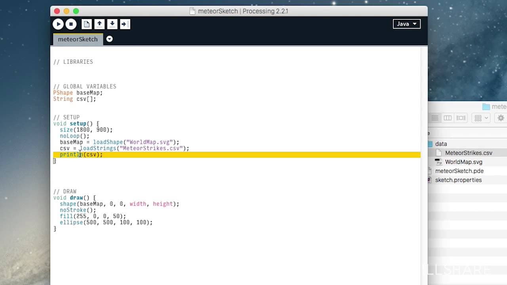Click the String csv[] declaration
Screen dimensions: 507x285
click(74, 99)
